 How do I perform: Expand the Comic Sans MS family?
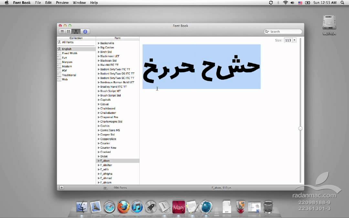[99, 130]
